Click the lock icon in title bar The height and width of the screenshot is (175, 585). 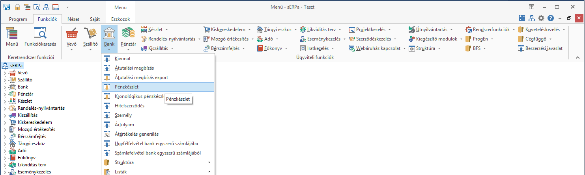point(17,7)
